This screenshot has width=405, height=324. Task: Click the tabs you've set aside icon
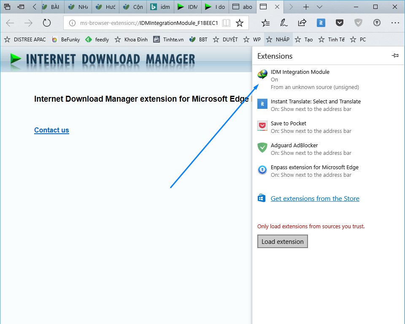click(7, 7)
